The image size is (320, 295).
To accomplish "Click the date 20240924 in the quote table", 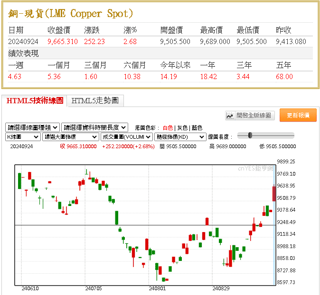I will (x=23, y=42).
